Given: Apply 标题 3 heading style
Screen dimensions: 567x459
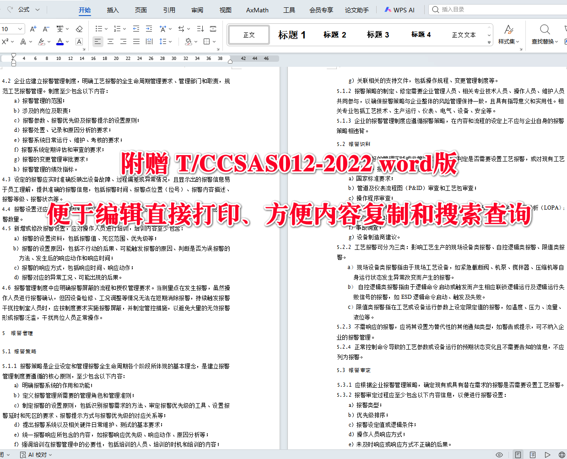Looking at the screenshot, I should point(378,35).
